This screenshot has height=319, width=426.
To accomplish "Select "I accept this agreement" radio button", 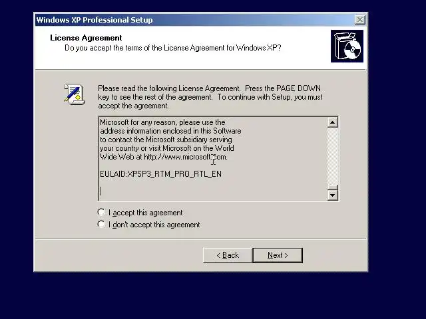I will click(101, 212).
